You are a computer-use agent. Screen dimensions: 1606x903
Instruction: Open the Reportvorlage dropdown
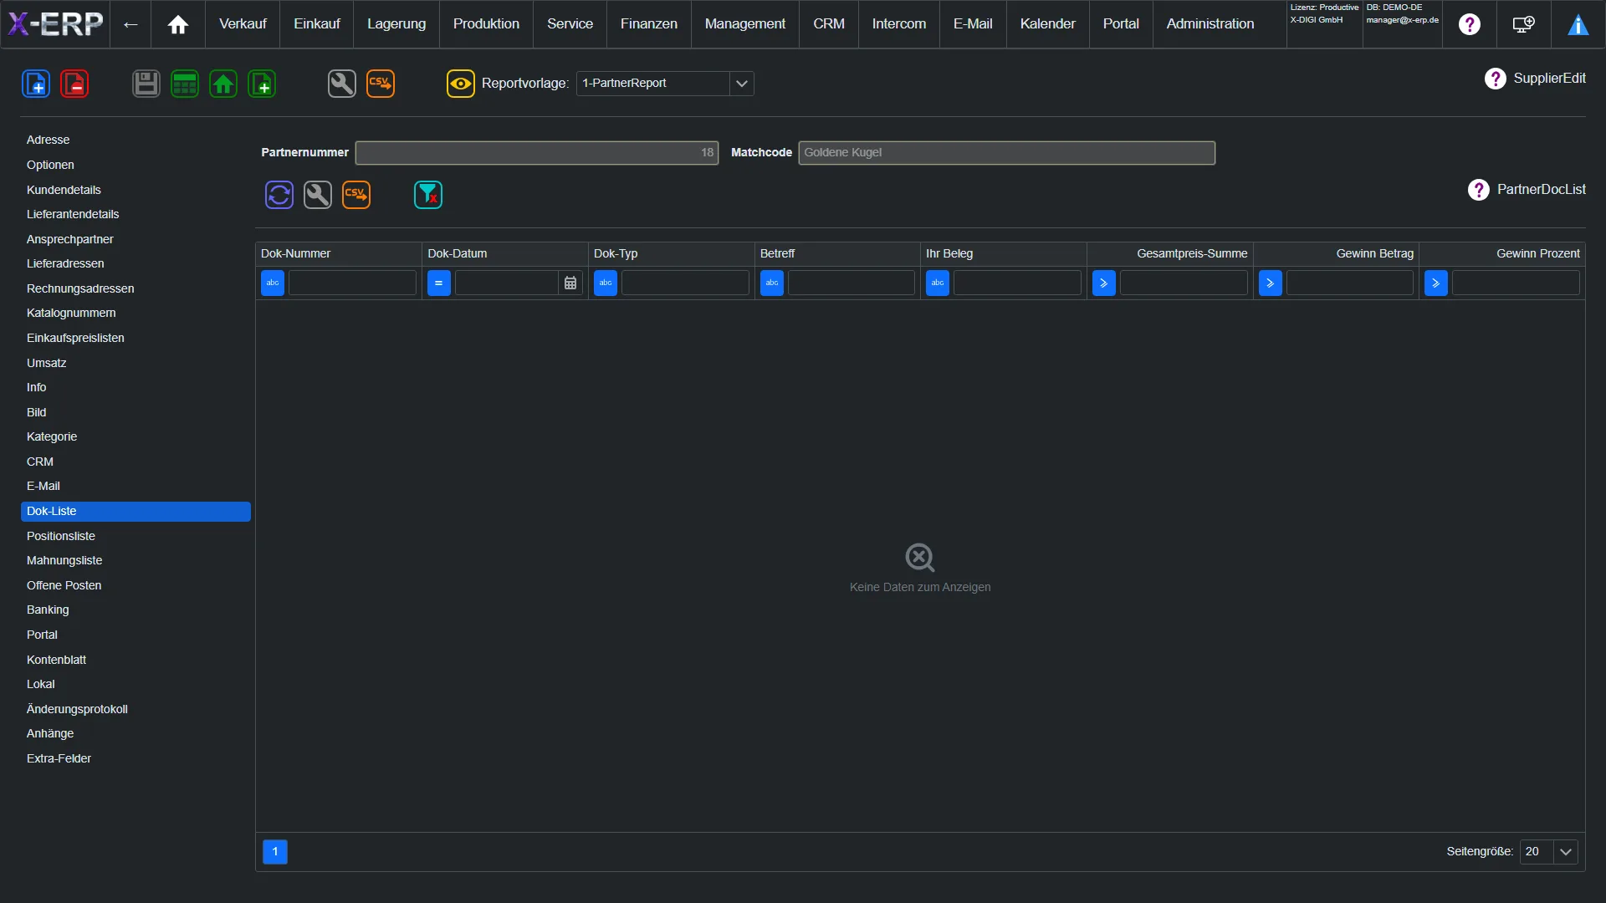(x=741, y=84)
